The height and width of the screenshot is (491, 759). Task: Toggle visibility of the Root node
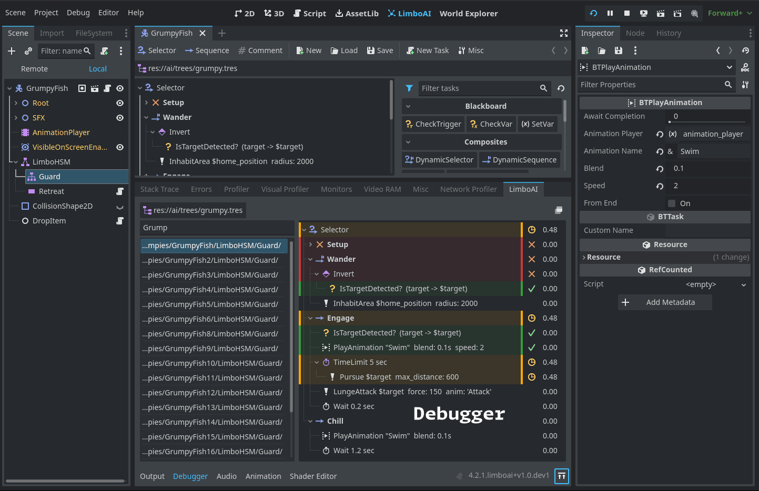[x=119, y=103]
